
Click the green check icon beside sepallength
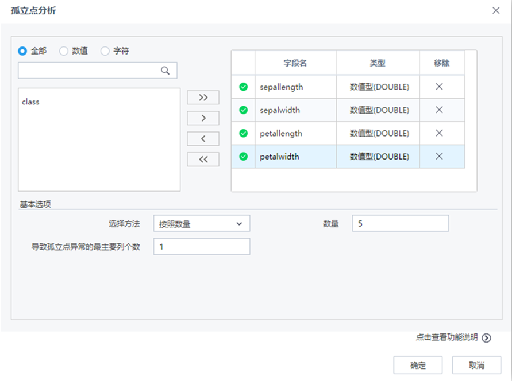pyautogui.click(x=242, y=87)
